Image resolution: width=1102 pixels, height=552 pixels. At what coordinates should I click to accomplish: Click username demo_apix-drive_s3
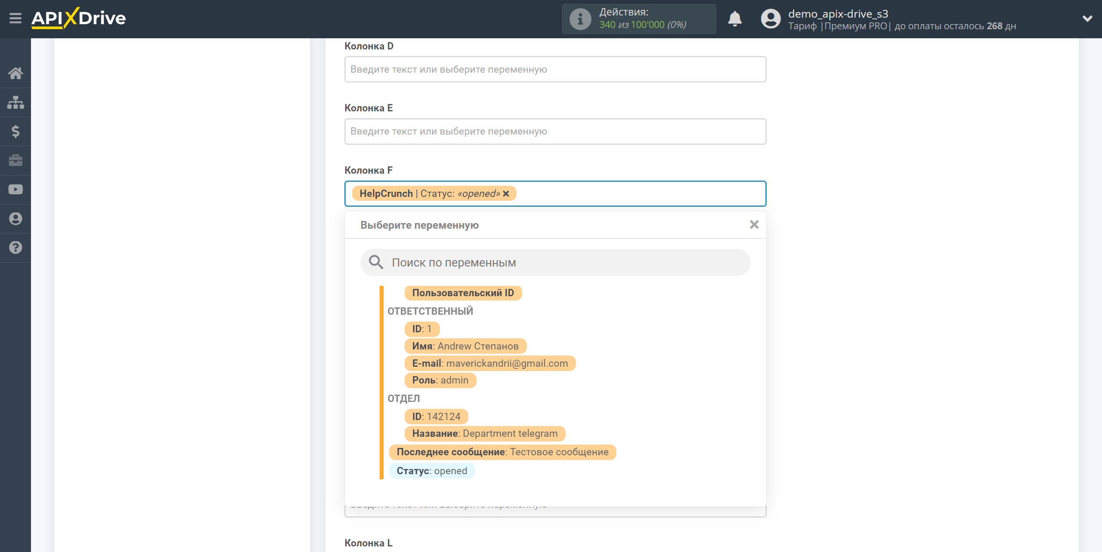tap(838, 14)
